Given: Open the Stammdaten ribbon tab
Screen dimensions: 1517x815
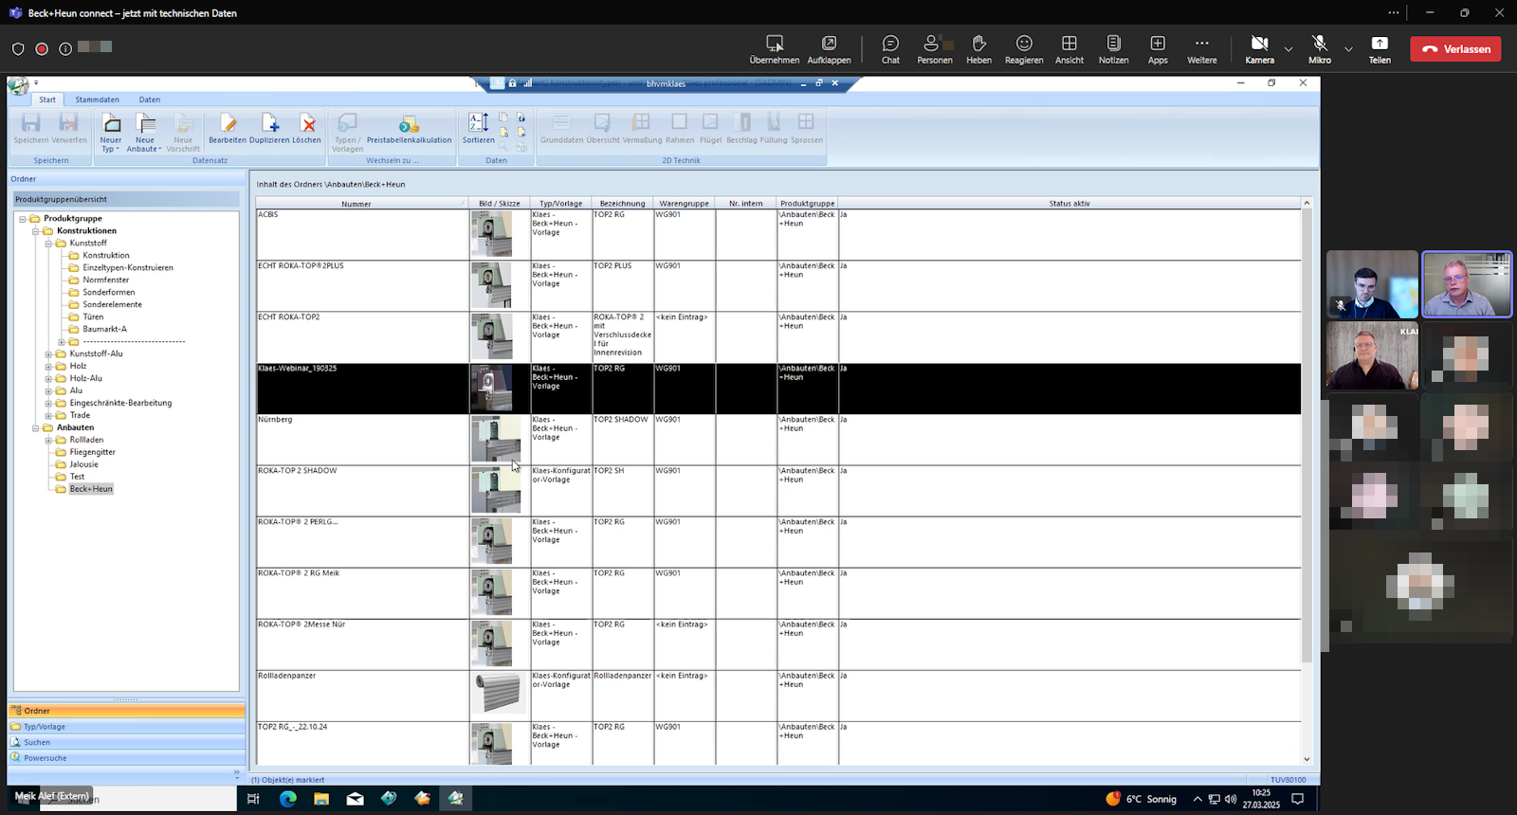Looking at the screenshot, I should pos(98,100).
